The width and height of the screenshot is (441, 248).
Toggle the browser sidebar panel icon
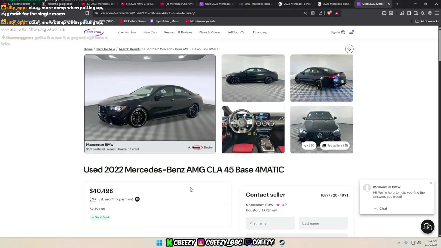tap(409, 13)
